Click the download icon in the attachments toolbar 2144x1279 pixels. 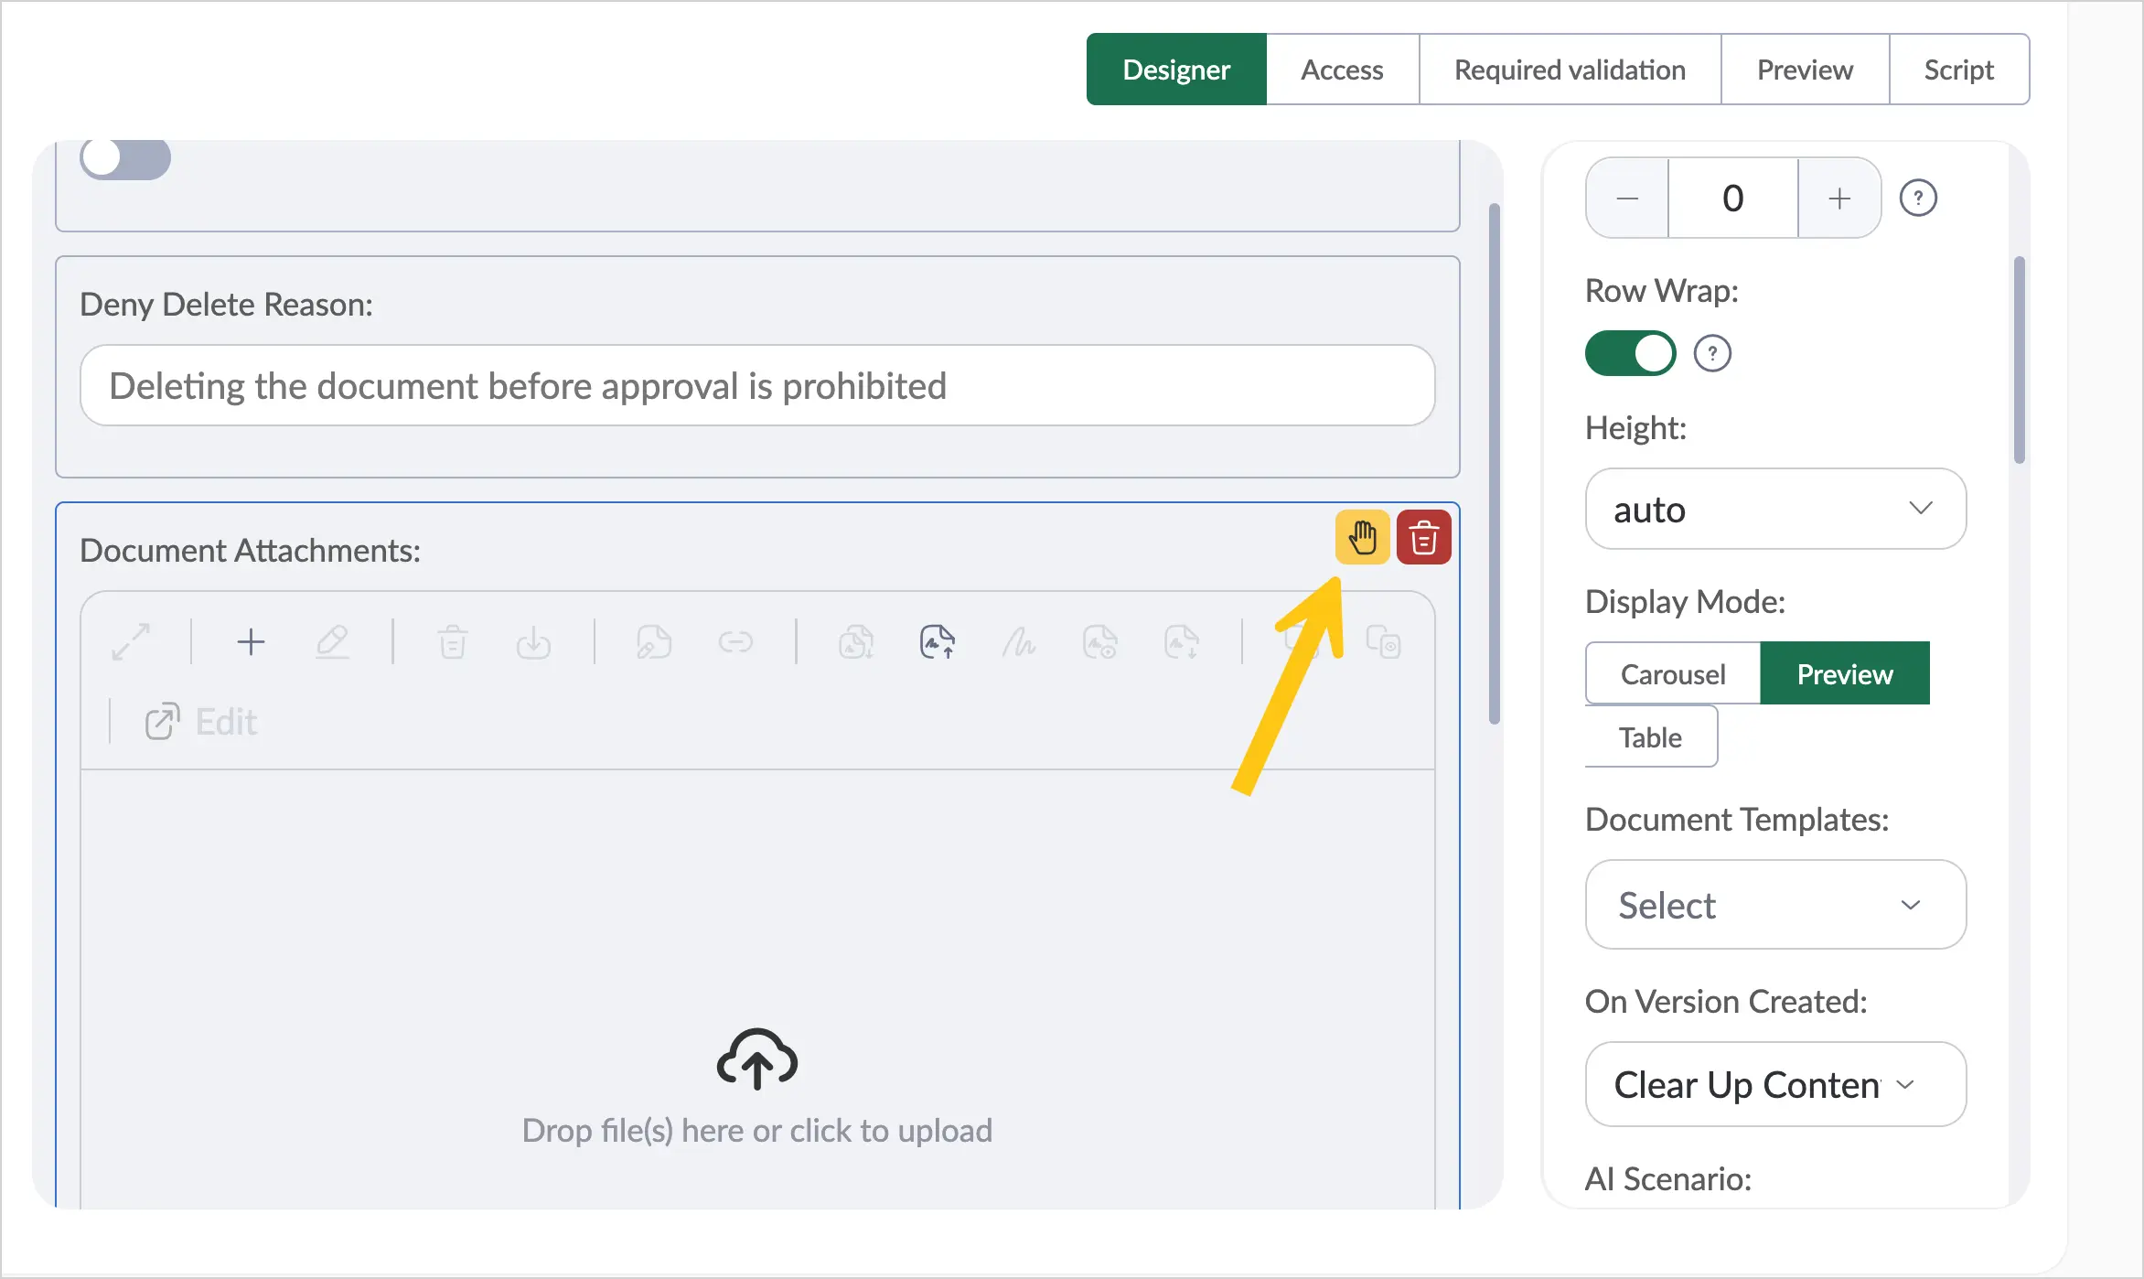(x=533, y=642)
